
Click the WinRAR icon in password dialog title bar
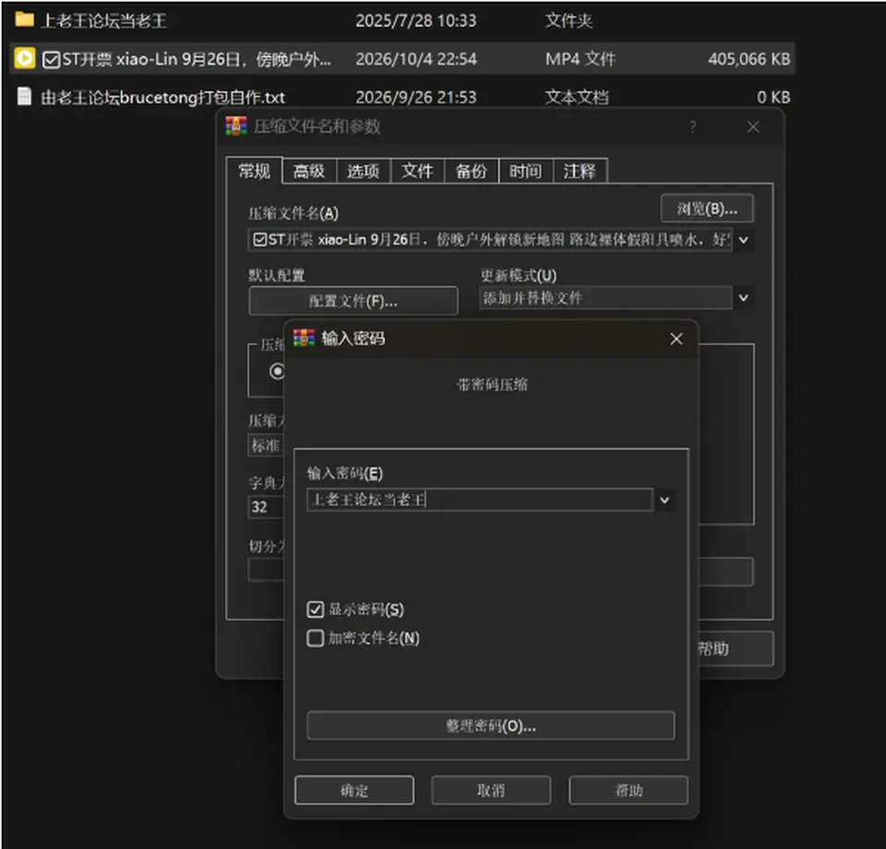[304, 338]
